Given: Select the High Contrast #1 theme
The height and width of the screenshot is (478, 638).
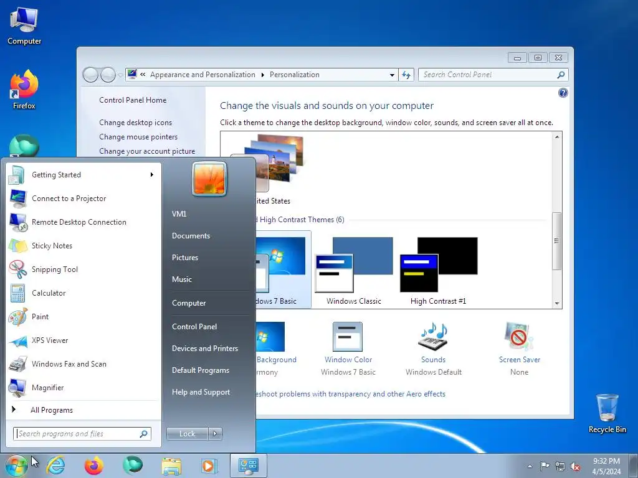Looking at the screenshot, I should (x=438, y=271).
